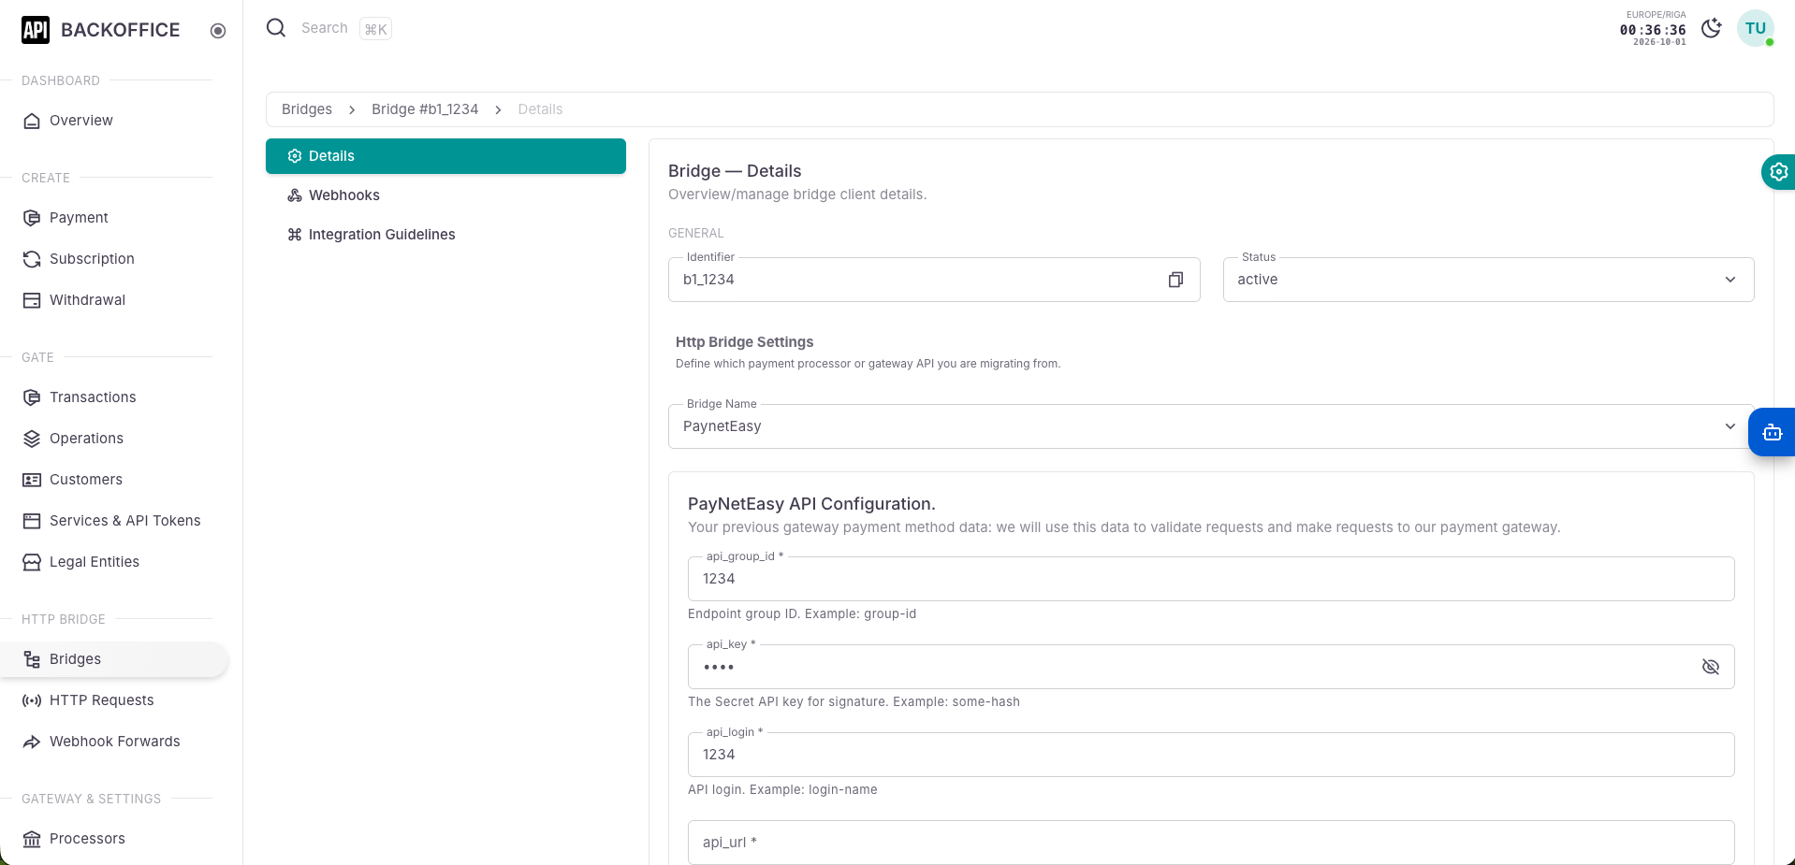Select the Details tab
The height and width of the screenshot is (865, 1795).
click(445, 156)
